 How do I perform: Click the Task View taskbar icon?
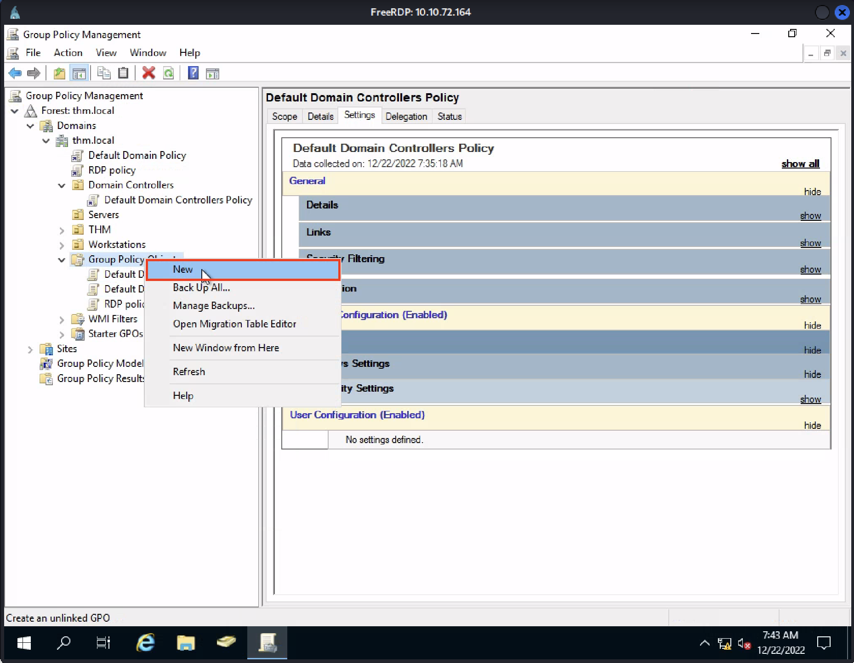103,643
